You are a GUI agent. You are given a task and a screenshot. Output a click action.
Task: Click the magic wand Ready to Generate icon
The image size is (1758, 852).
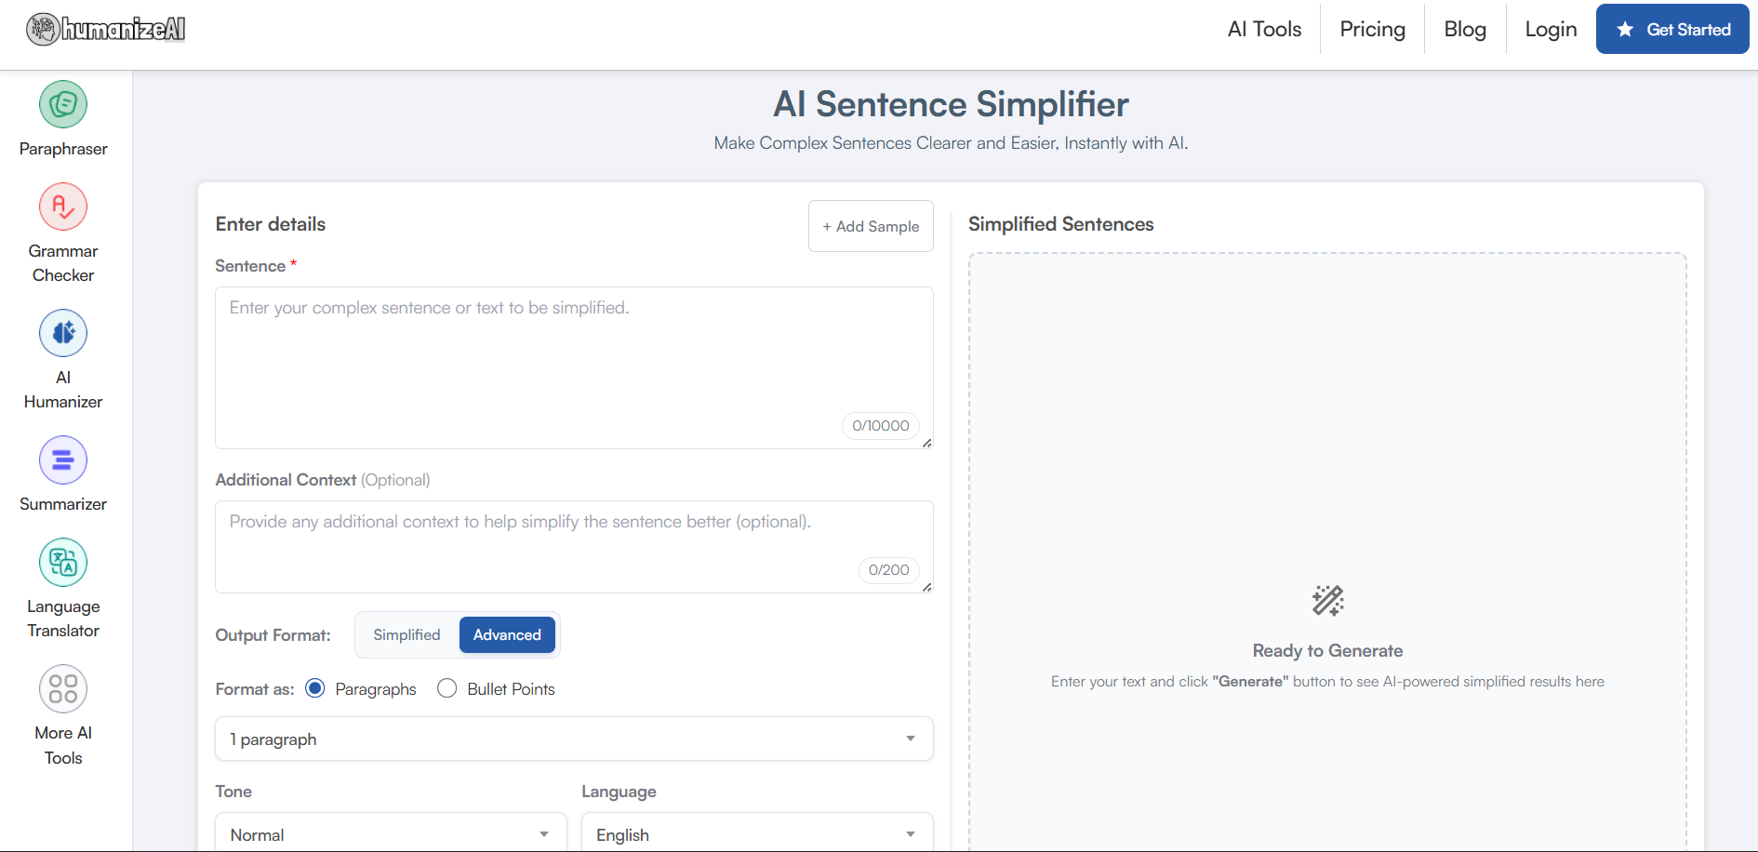coord(1327,601)
